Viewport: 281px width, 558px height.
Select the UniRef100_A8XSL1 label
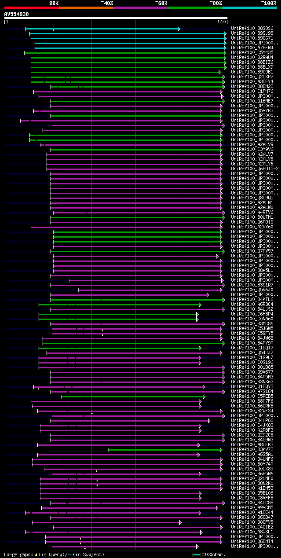pos(252,532)
